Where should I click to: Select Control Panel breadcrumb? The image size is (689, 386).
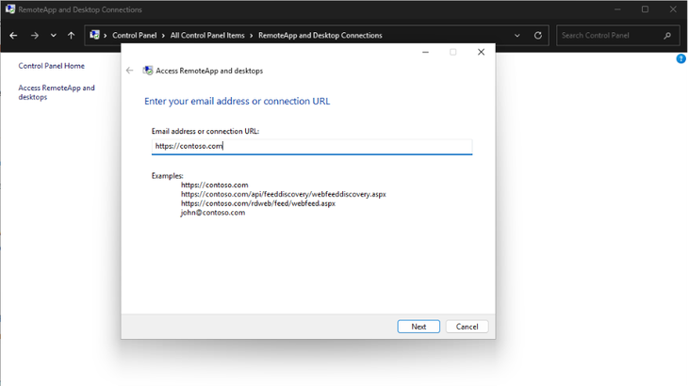[134, 36]
